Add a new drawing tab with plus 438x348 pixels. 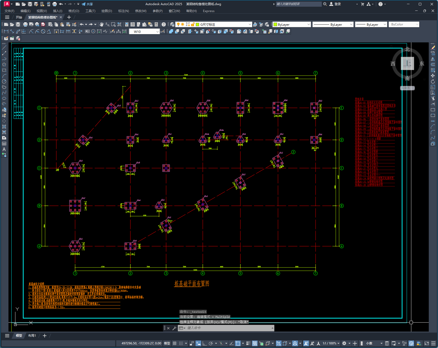coord(69,17)
